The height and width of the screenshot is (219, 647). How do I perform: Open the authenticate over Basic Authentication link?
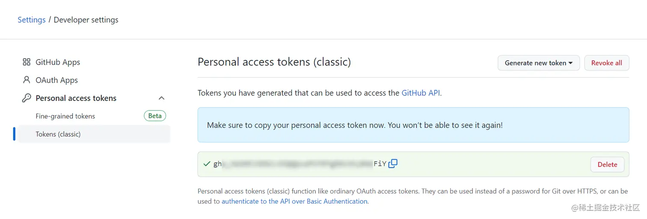coord(294,201)
